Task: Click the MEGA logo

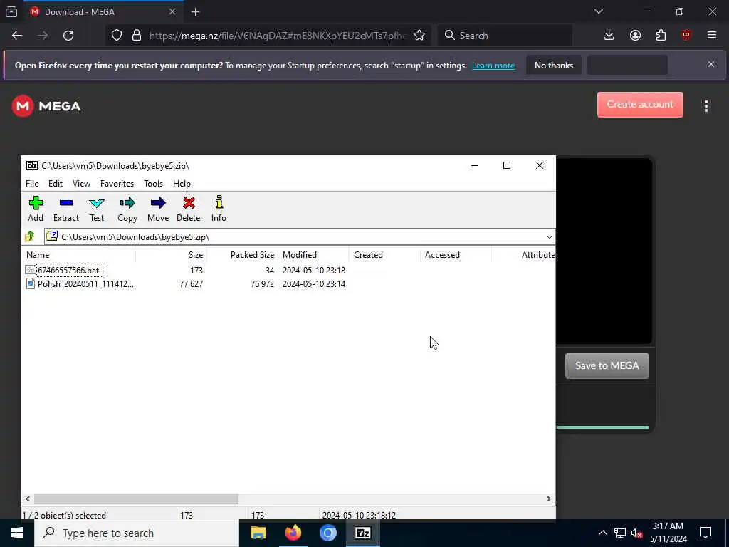Action: pos(46,106)
